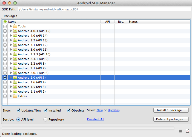Click the API column header
192x137 pixels.
(108, 22)
